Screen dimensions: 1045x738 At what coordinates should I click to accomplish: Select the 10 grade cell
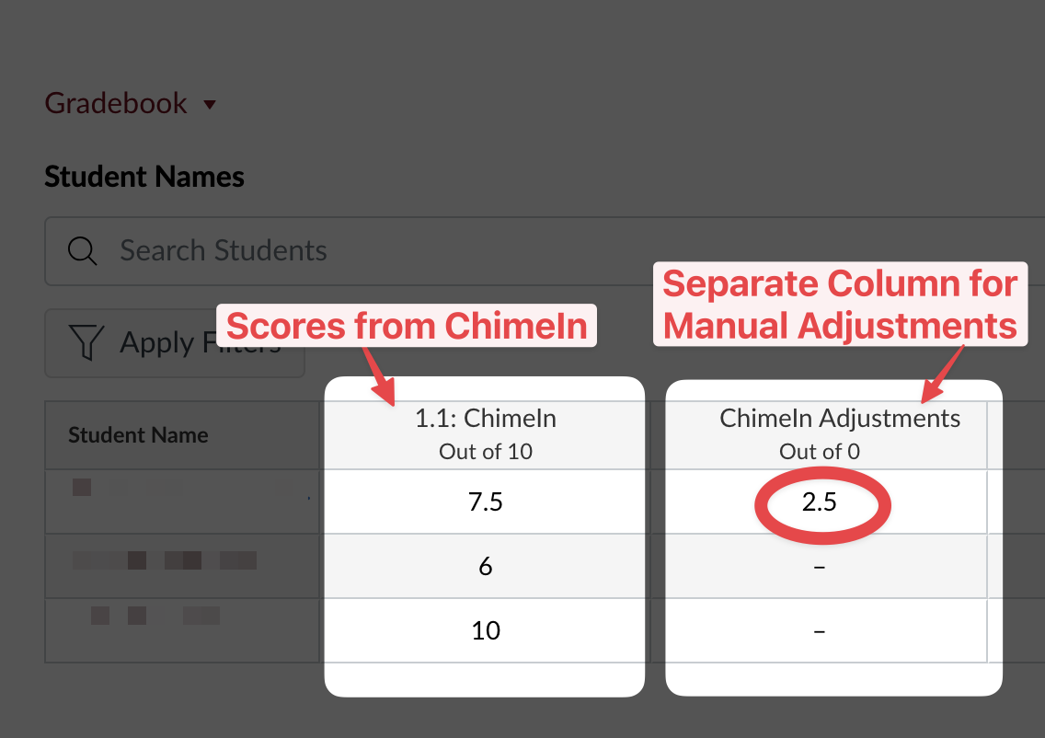[485, 630]
